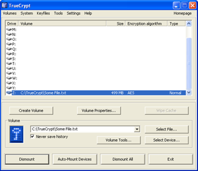The height and width of the screenshot is (171, 198).
Task: Close the TrueCrypt window
Action: click(x=193, y=5)
